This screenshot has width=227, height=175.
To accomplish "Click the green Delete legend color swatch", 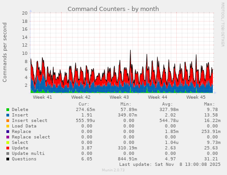I will coord(8,110).
